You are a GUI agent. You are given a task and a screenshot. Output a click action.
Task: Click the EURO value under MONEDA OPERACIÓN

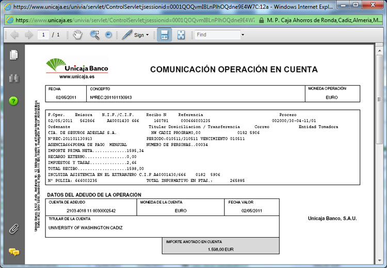point(331,97)
